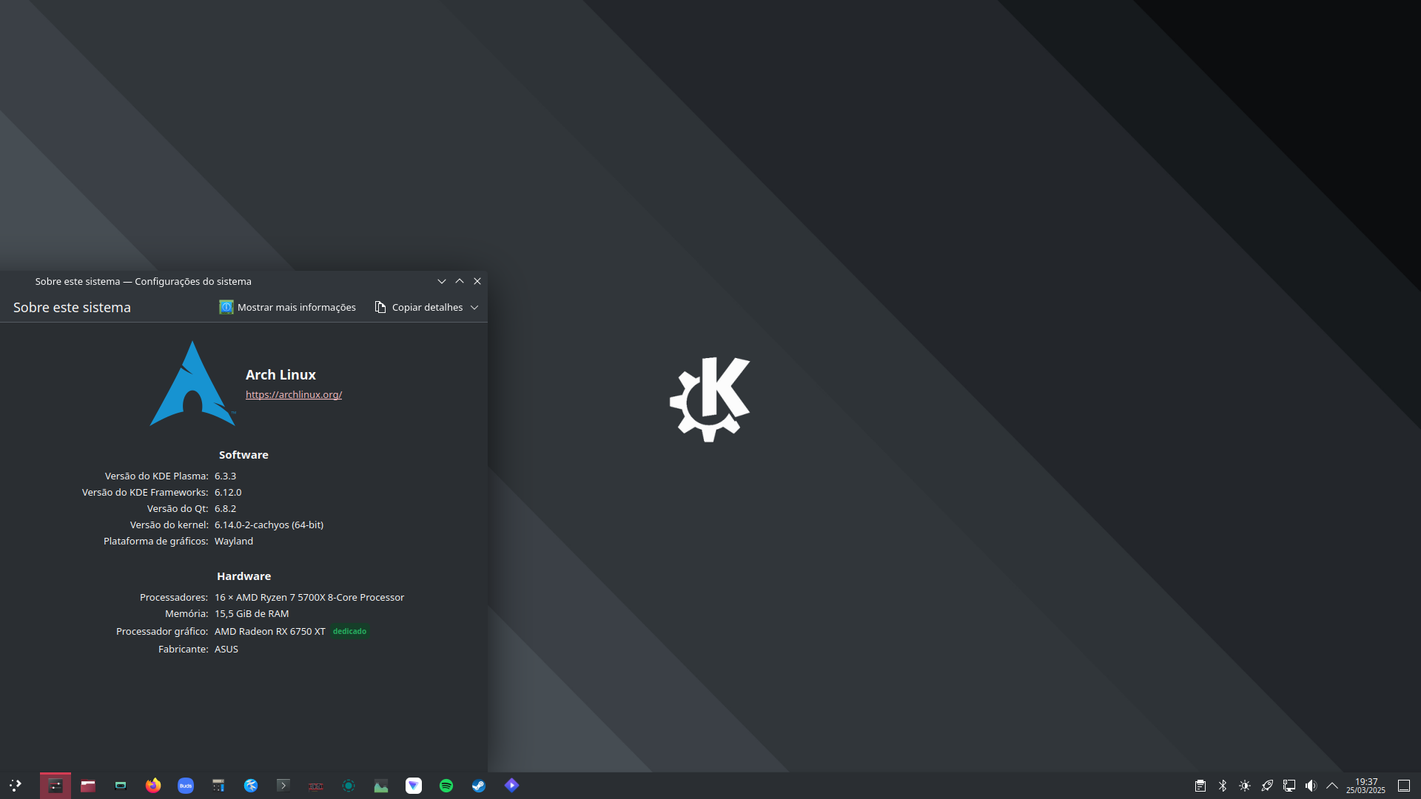Click the ASUS manufacturer value
The width and height of the screenshot is (1421, 799).
[x=226, y=650]
